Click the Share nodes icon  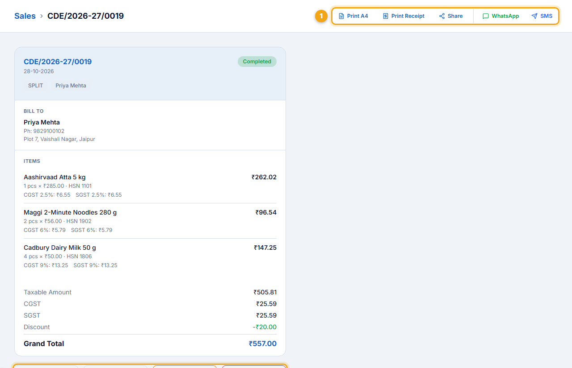coord(442,16)
